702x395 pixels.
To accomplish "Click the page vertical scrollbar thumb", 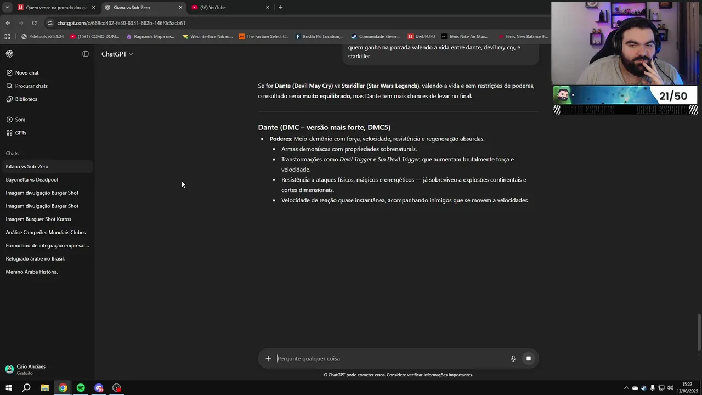I will 699,333.
